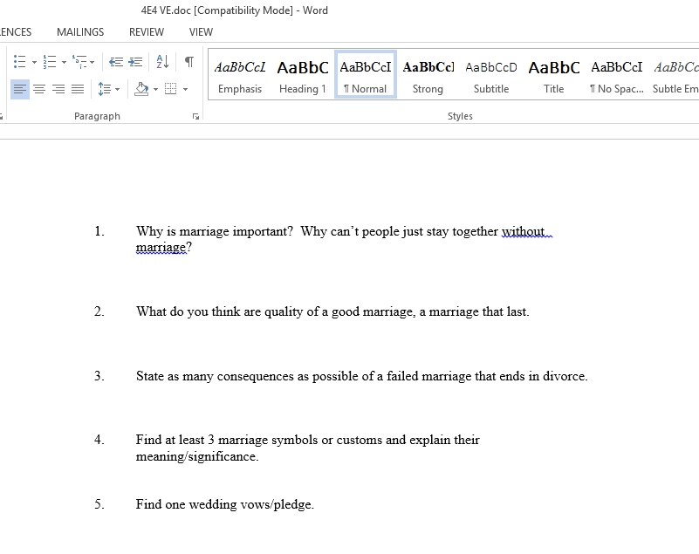Toggle Justify paragraph alignment

coord(78,89)
